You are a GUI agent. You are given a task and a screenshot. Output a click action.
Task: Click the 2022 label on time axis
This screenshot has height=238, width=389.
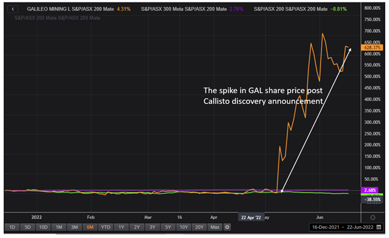[x=36, y=217]
